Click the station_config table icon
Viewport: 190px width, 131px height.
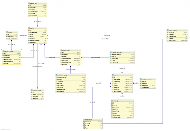168,30
